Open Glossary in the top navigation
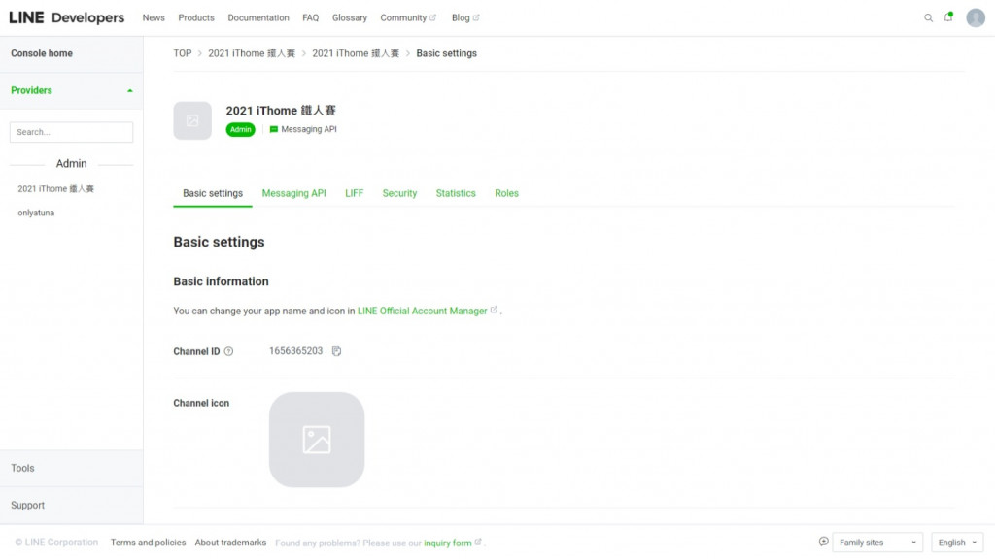 350,17
